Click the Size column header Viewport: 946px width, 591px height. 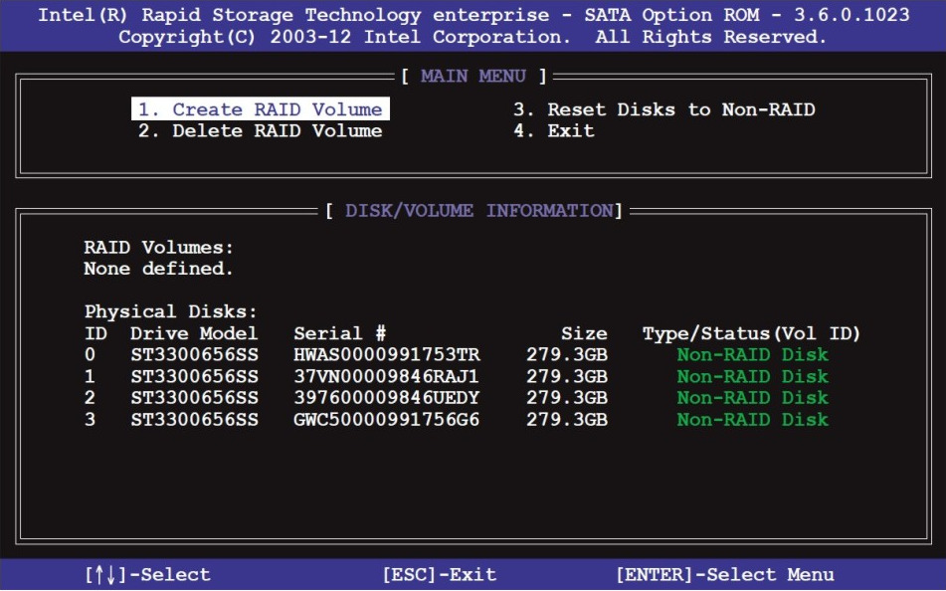(x=584, y=333)
